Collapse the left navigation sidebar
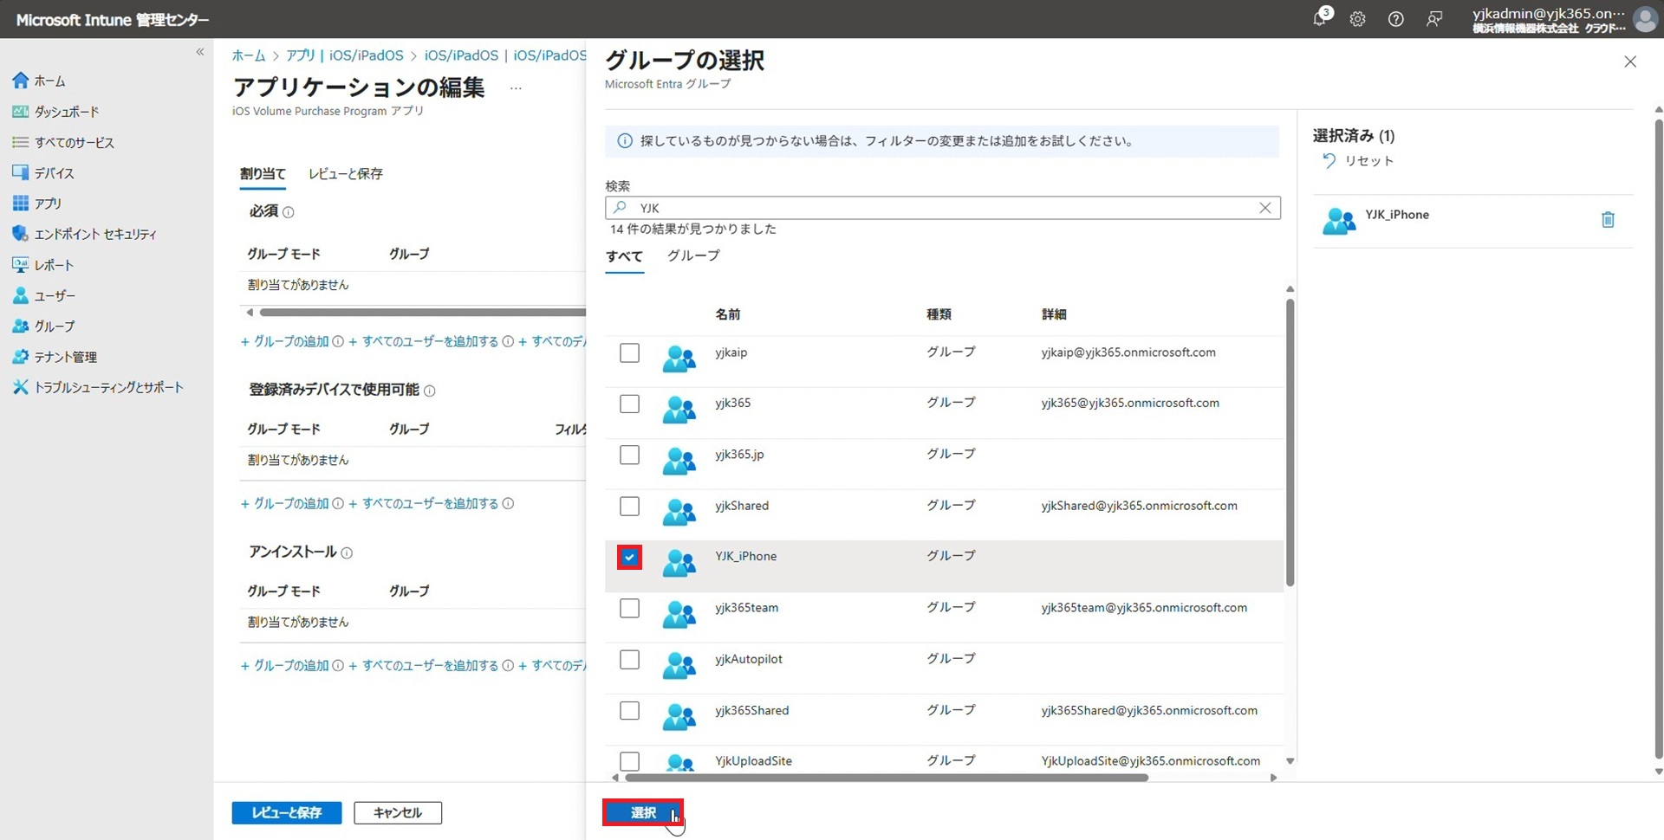The image size is (1664, 840). (200, 52)
